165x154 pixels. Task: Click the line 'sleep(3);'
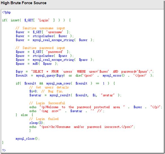pyautogui.click(x=37, y=123)
